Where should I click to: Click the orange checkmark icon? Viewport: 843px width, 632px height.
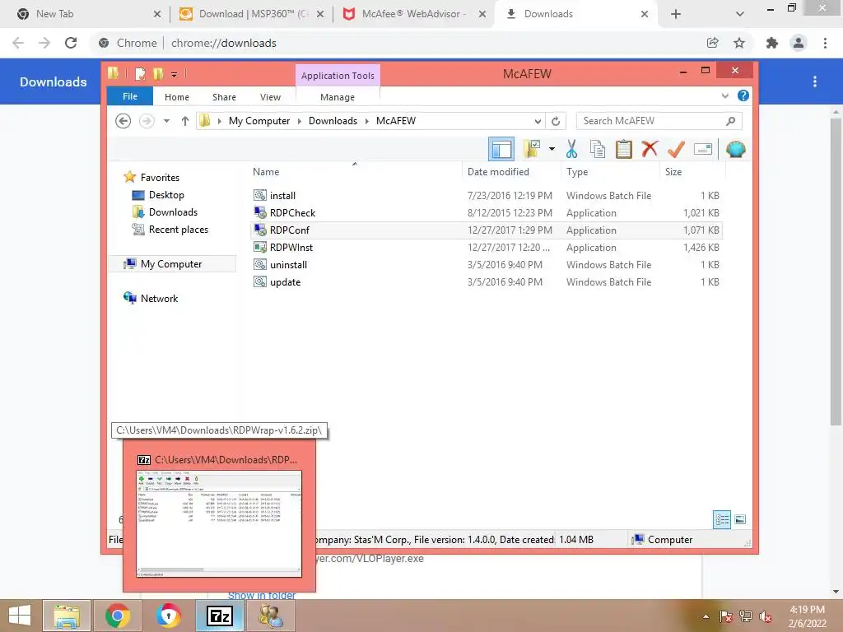(676, 149)
